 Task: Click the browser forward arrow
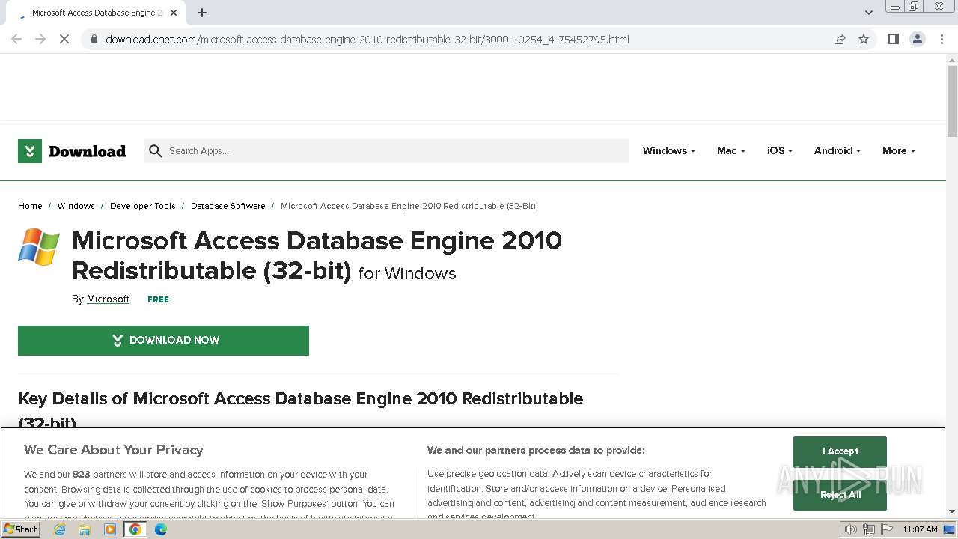(x=40, y=39)
